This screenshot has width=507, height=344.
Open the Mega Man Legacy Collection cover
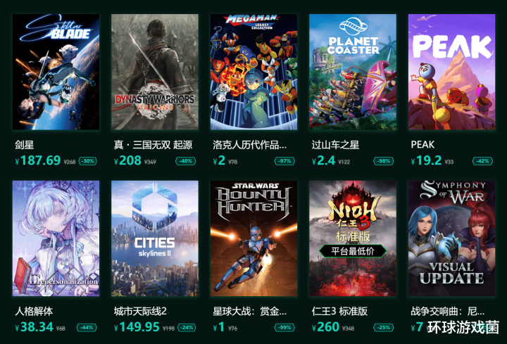point(254,72)
